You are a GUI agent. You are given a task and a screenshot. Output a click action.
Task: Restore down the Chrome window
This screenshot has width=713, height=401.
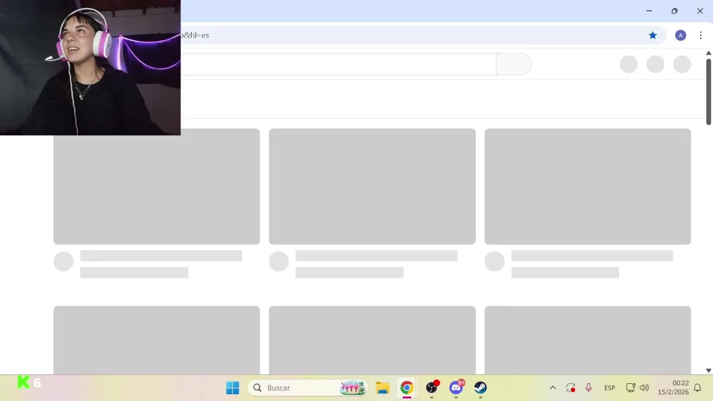pyautogui.click(x=675, y=11)
